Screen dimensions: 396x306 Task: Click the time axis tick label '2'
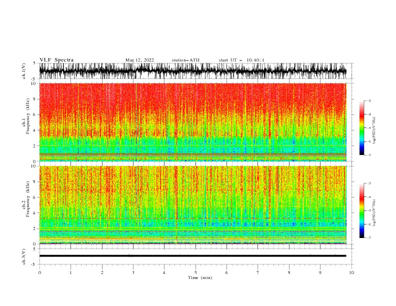point(102,272)
